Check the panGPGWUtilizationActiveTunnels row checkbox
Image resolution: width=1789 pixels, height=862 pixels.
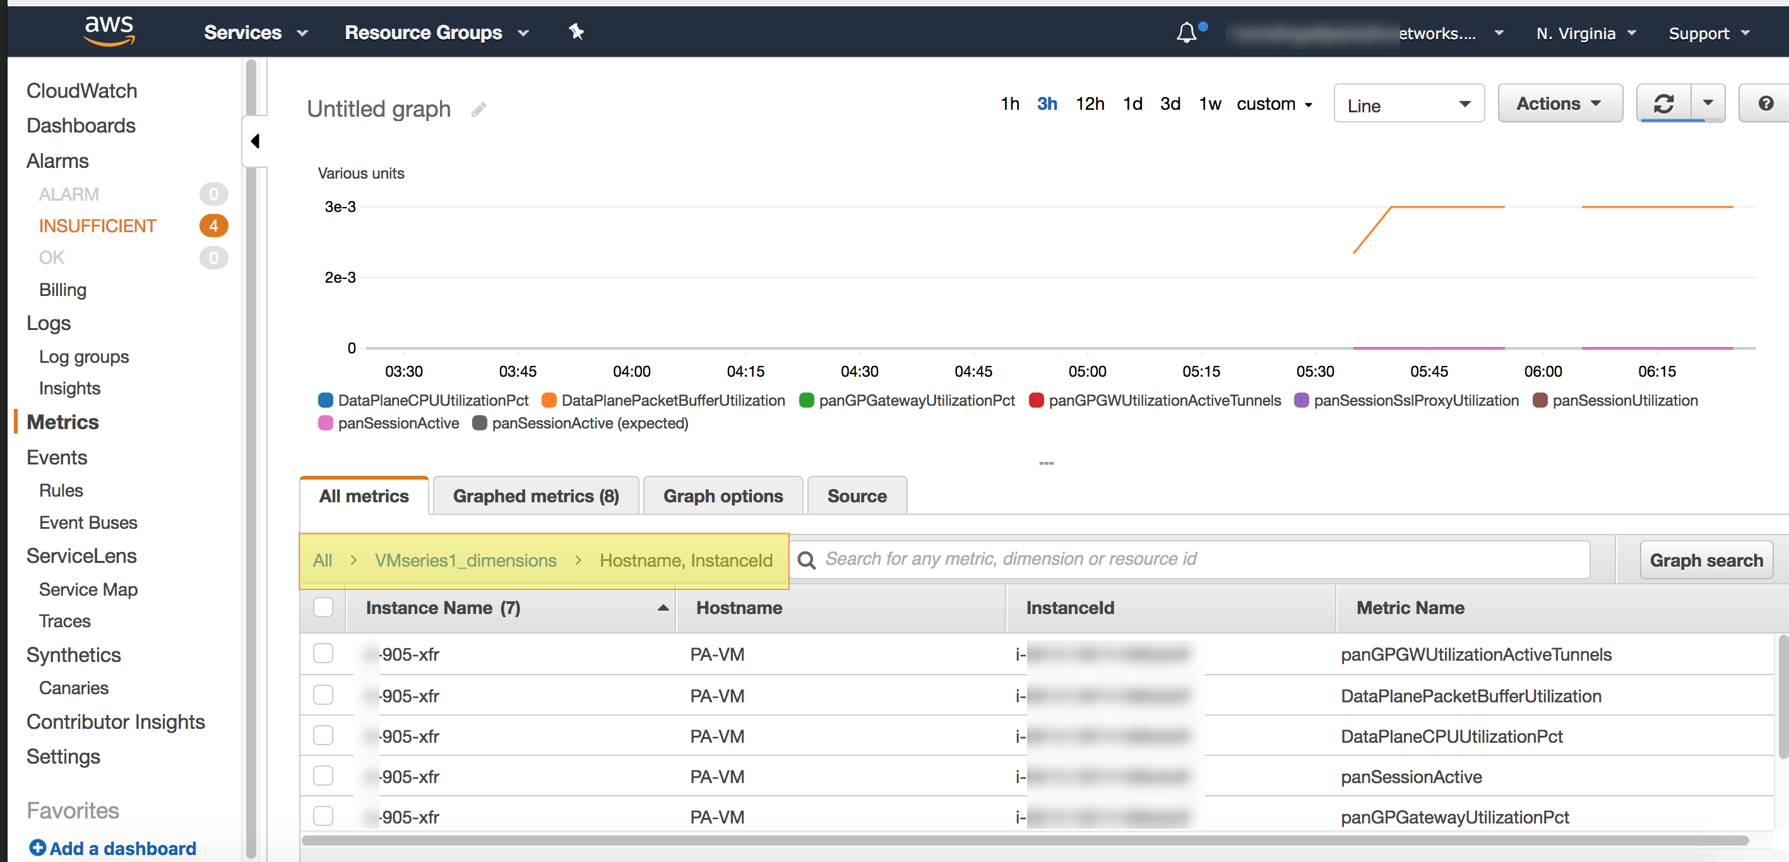(x=323, y=654)
